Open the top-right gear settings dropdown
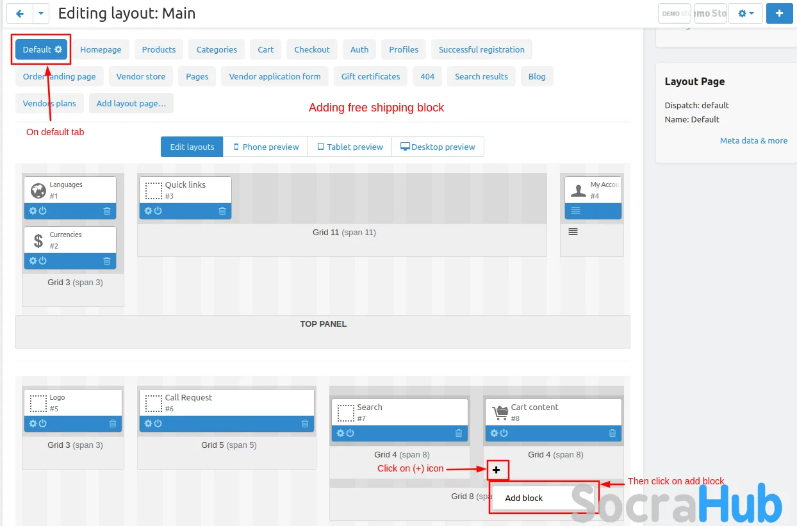Image resolution: width=797 pixels, height=526 pixels. tap(746, 13)
